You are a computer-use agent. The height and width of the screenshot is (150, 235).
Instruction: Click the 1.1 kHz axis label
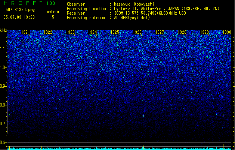pos(3,49)
